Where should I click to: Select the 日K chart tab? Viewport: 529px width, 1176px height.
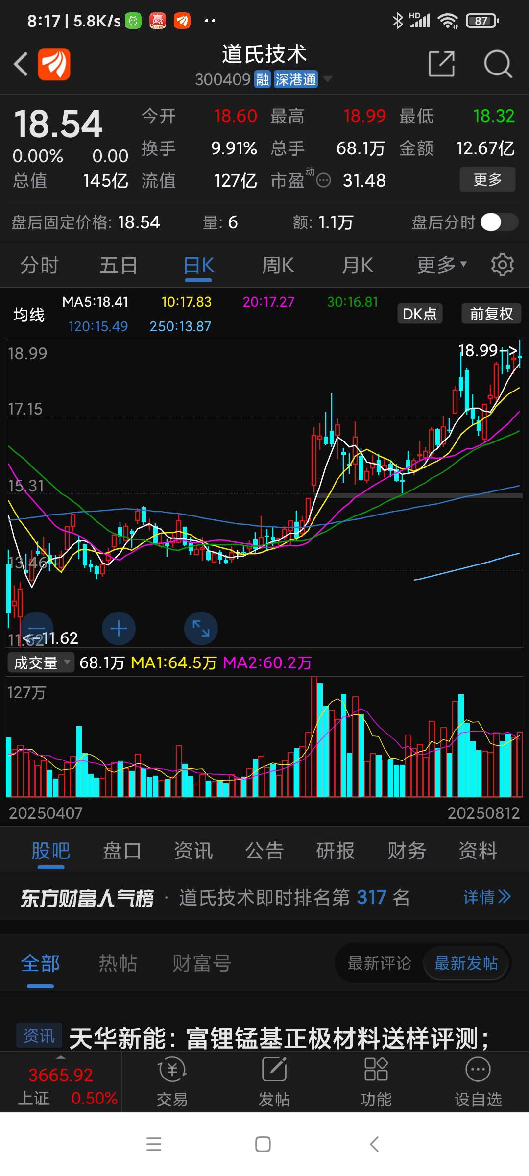tap(198, 265)
